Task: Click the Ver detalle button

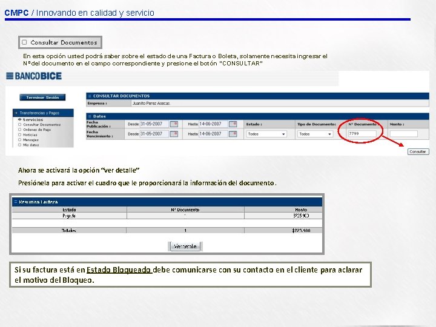Action: pyautogui.click(x=185, y=246)
